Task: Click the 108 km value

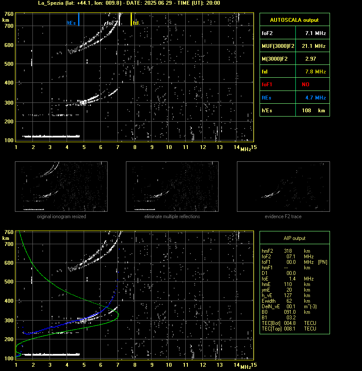Action: click(313, 110)
